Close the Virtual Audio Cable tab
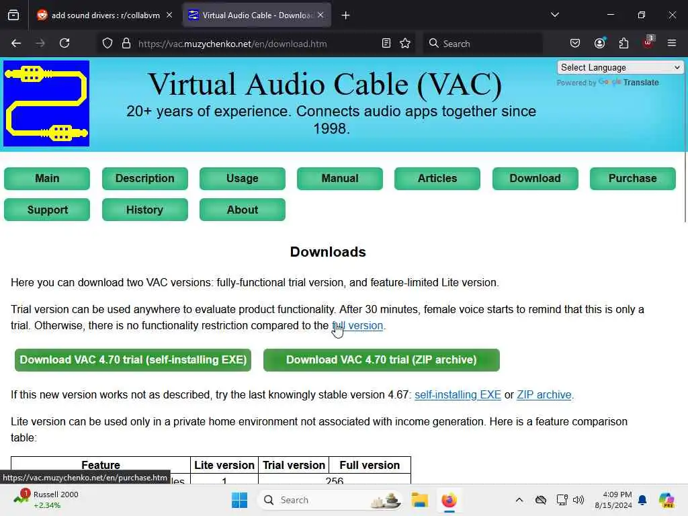Screen dimensions: 688x516 coord(320,15)
